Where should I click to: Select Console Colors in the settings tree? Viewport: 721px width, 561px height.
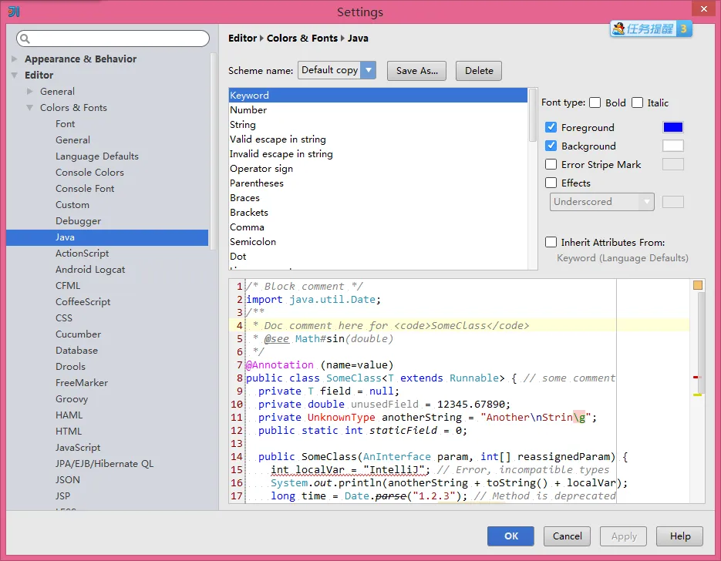click(89, 173)
